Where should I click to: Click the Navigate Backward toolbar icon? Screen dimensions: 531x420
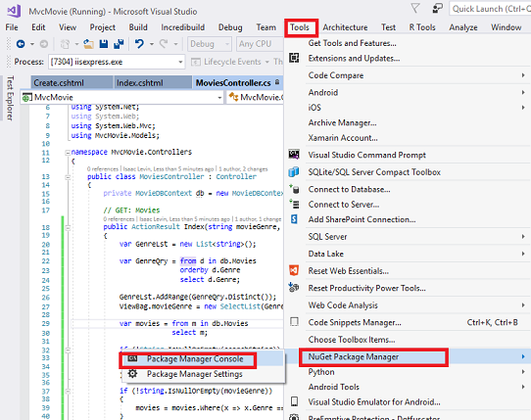[x=21, y=44]
